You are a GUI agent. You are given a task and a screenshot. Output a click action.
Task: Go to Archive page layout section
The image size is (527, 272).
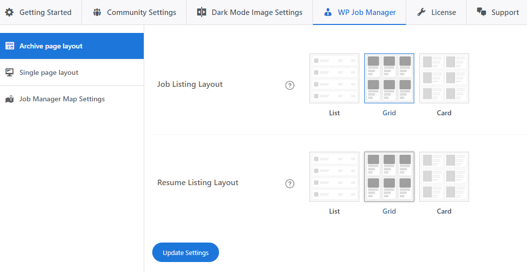point(51,46)
